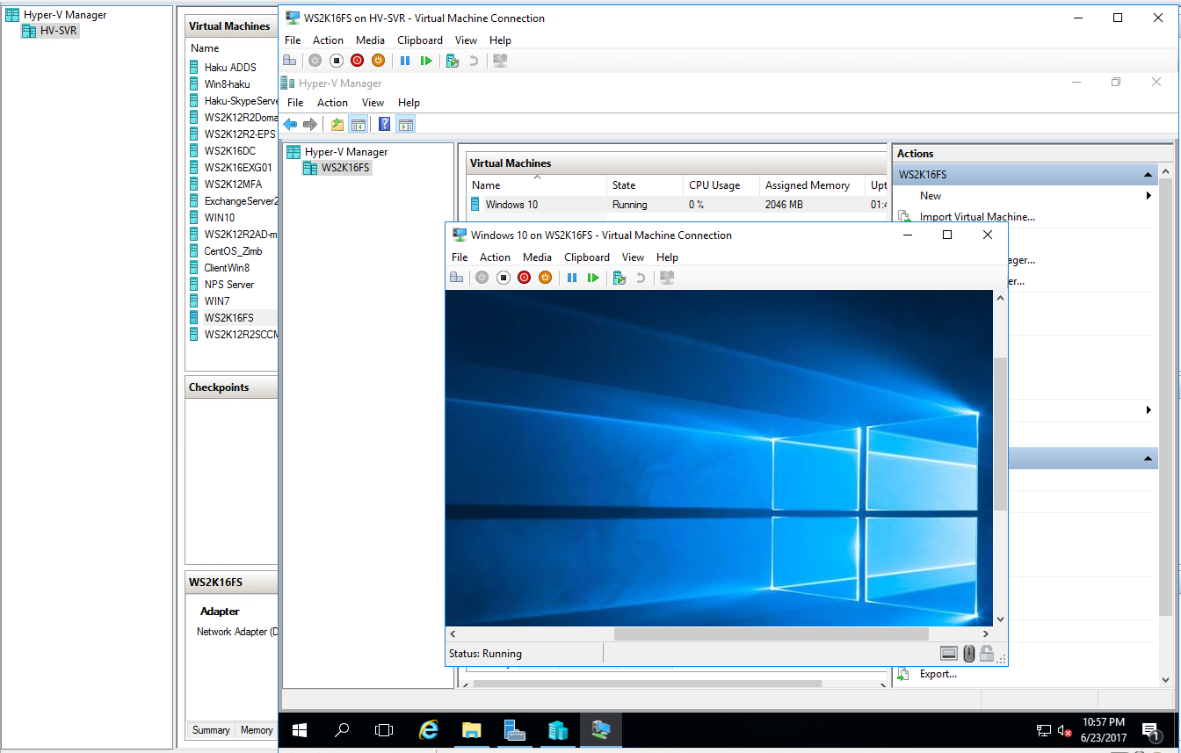Click blue Back arrow in nested Hyper-V Manager
The image size is (1181, 753).
pyautogui.click(x=290, y=125)
